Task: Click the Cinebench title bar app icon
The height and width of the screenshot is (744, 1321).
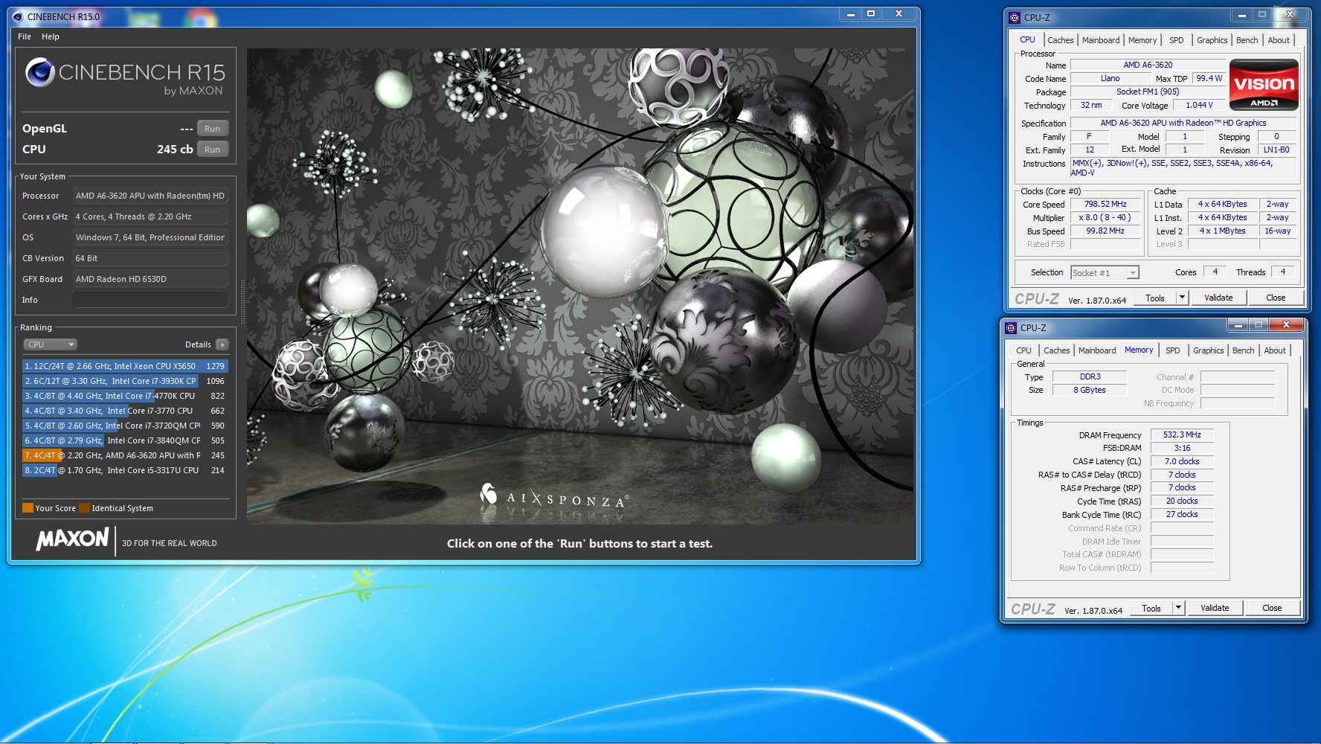Action: click(18, 16)
